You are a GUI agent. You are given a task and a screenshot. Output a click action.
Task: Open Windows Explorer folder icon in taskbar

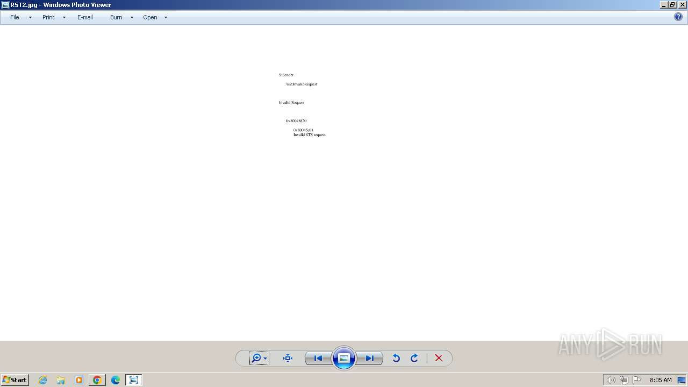61,380
